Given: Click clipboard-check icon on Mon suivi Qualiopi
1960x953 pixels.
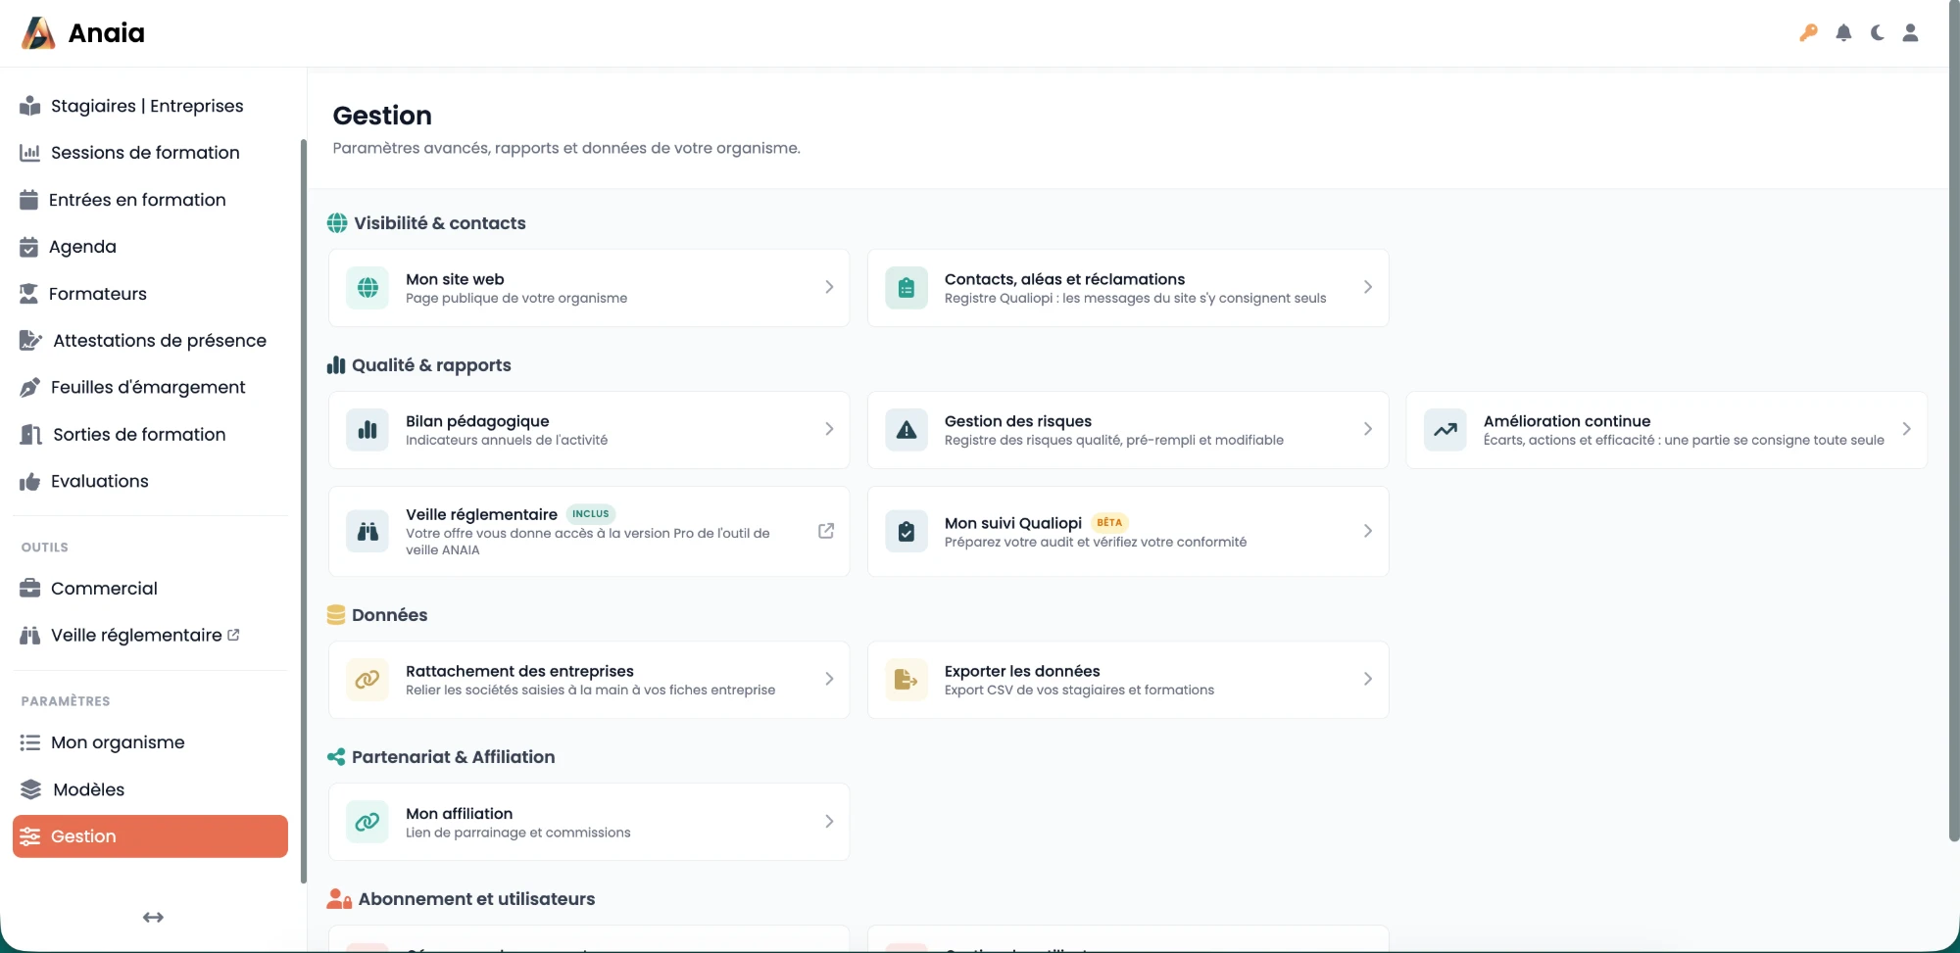Looking at the screenshot, I should [x=906, y=532].
